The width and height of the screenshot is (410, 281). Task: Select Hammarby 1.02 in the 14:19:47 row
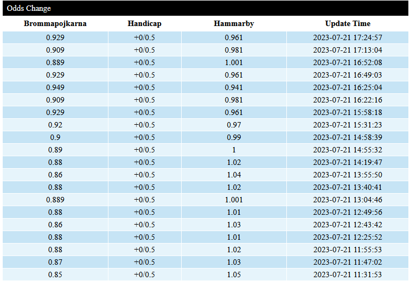234,162
